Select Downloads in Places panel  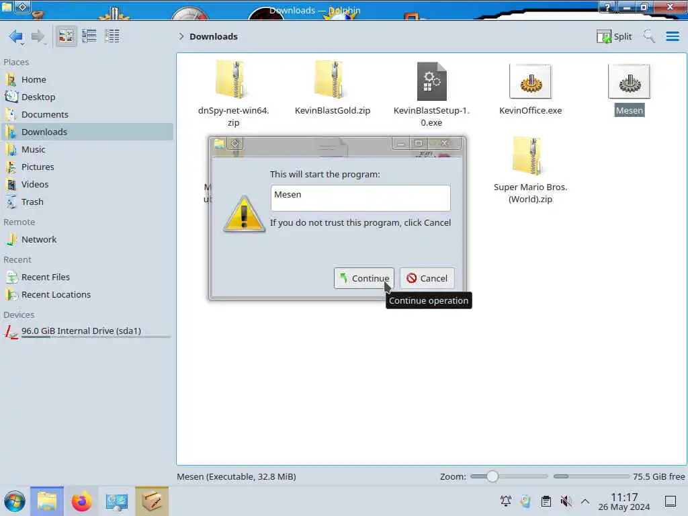87,132
